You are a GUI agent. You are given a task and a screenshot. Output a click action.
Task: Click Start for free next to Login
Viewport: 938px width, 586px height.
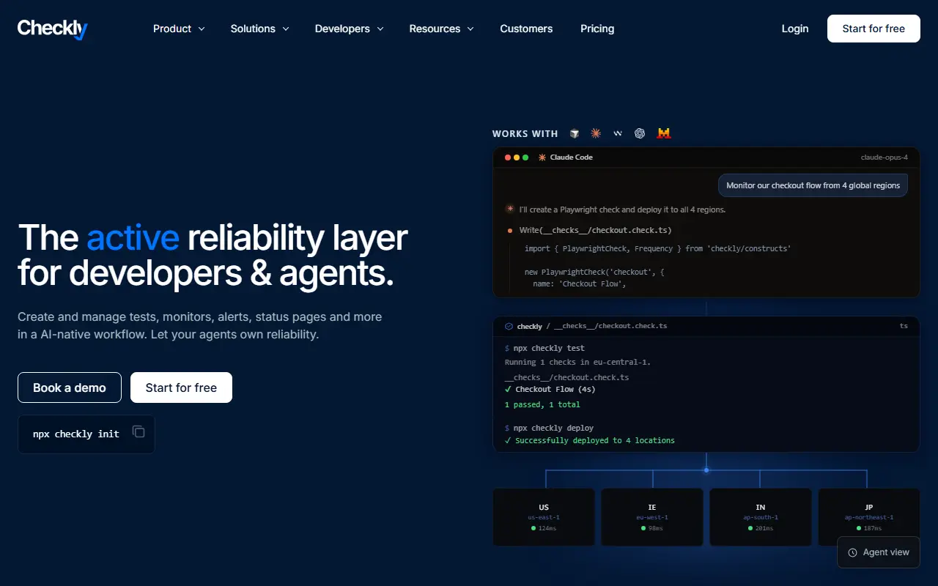pos(874,29)
